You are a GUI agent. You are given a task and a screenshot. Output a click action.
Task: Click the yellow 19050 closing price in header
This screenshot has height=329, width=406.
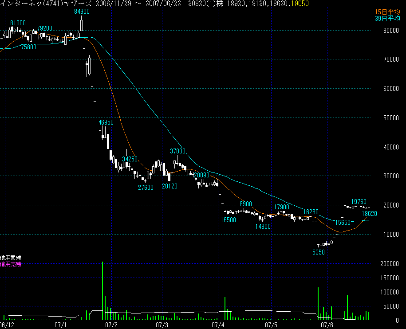click(x=300, y=4)
